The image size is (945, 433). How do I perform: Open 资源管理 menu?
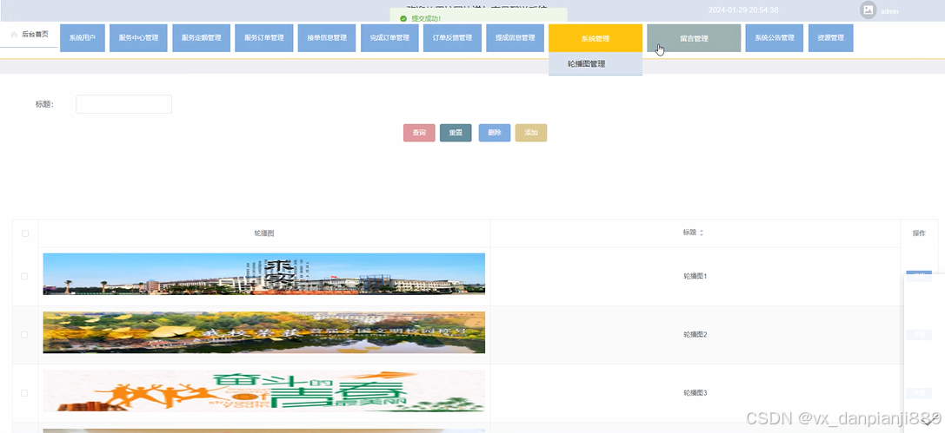pos(830,38)
